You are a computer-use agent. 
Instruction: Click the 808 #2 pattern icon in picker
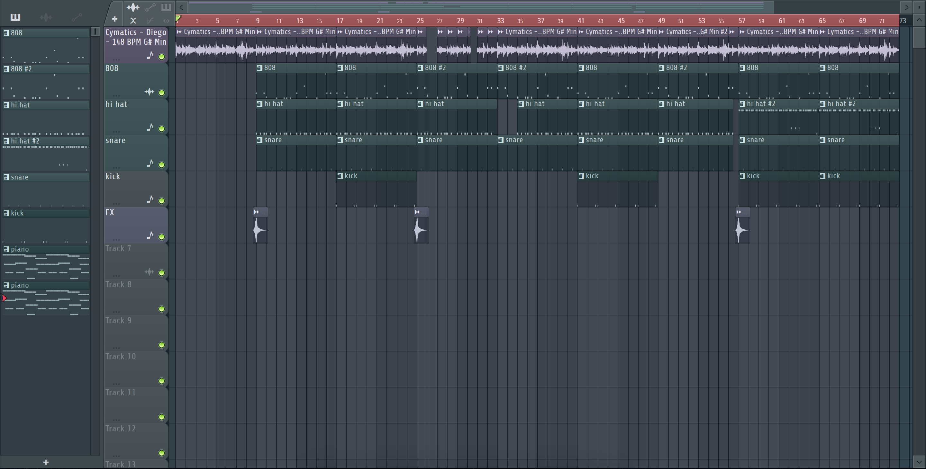coord(6,69)
